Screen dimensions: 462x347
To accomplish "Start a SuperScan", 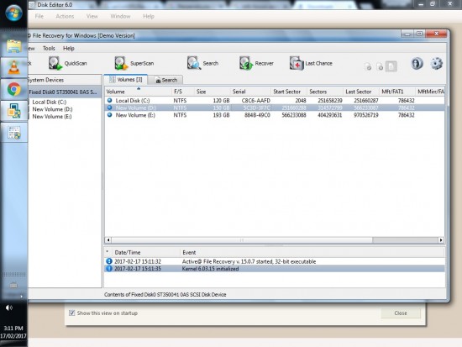I will point(134,63).
